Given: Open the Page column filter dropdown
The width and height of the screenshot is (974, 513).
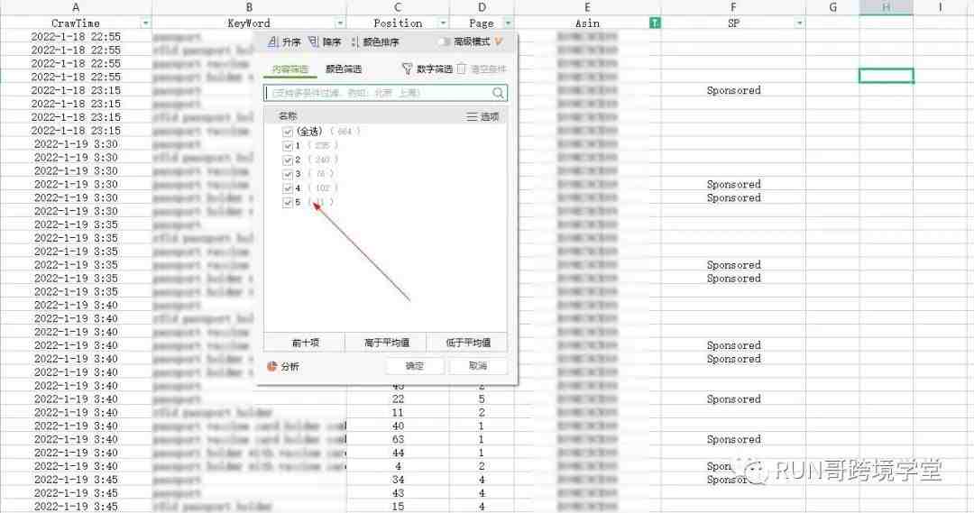Looking at the screenshot, I should [508, 23].
